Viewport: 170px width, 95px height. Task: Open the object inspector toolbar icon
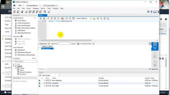pyautogui.click(x=22, y=12)
